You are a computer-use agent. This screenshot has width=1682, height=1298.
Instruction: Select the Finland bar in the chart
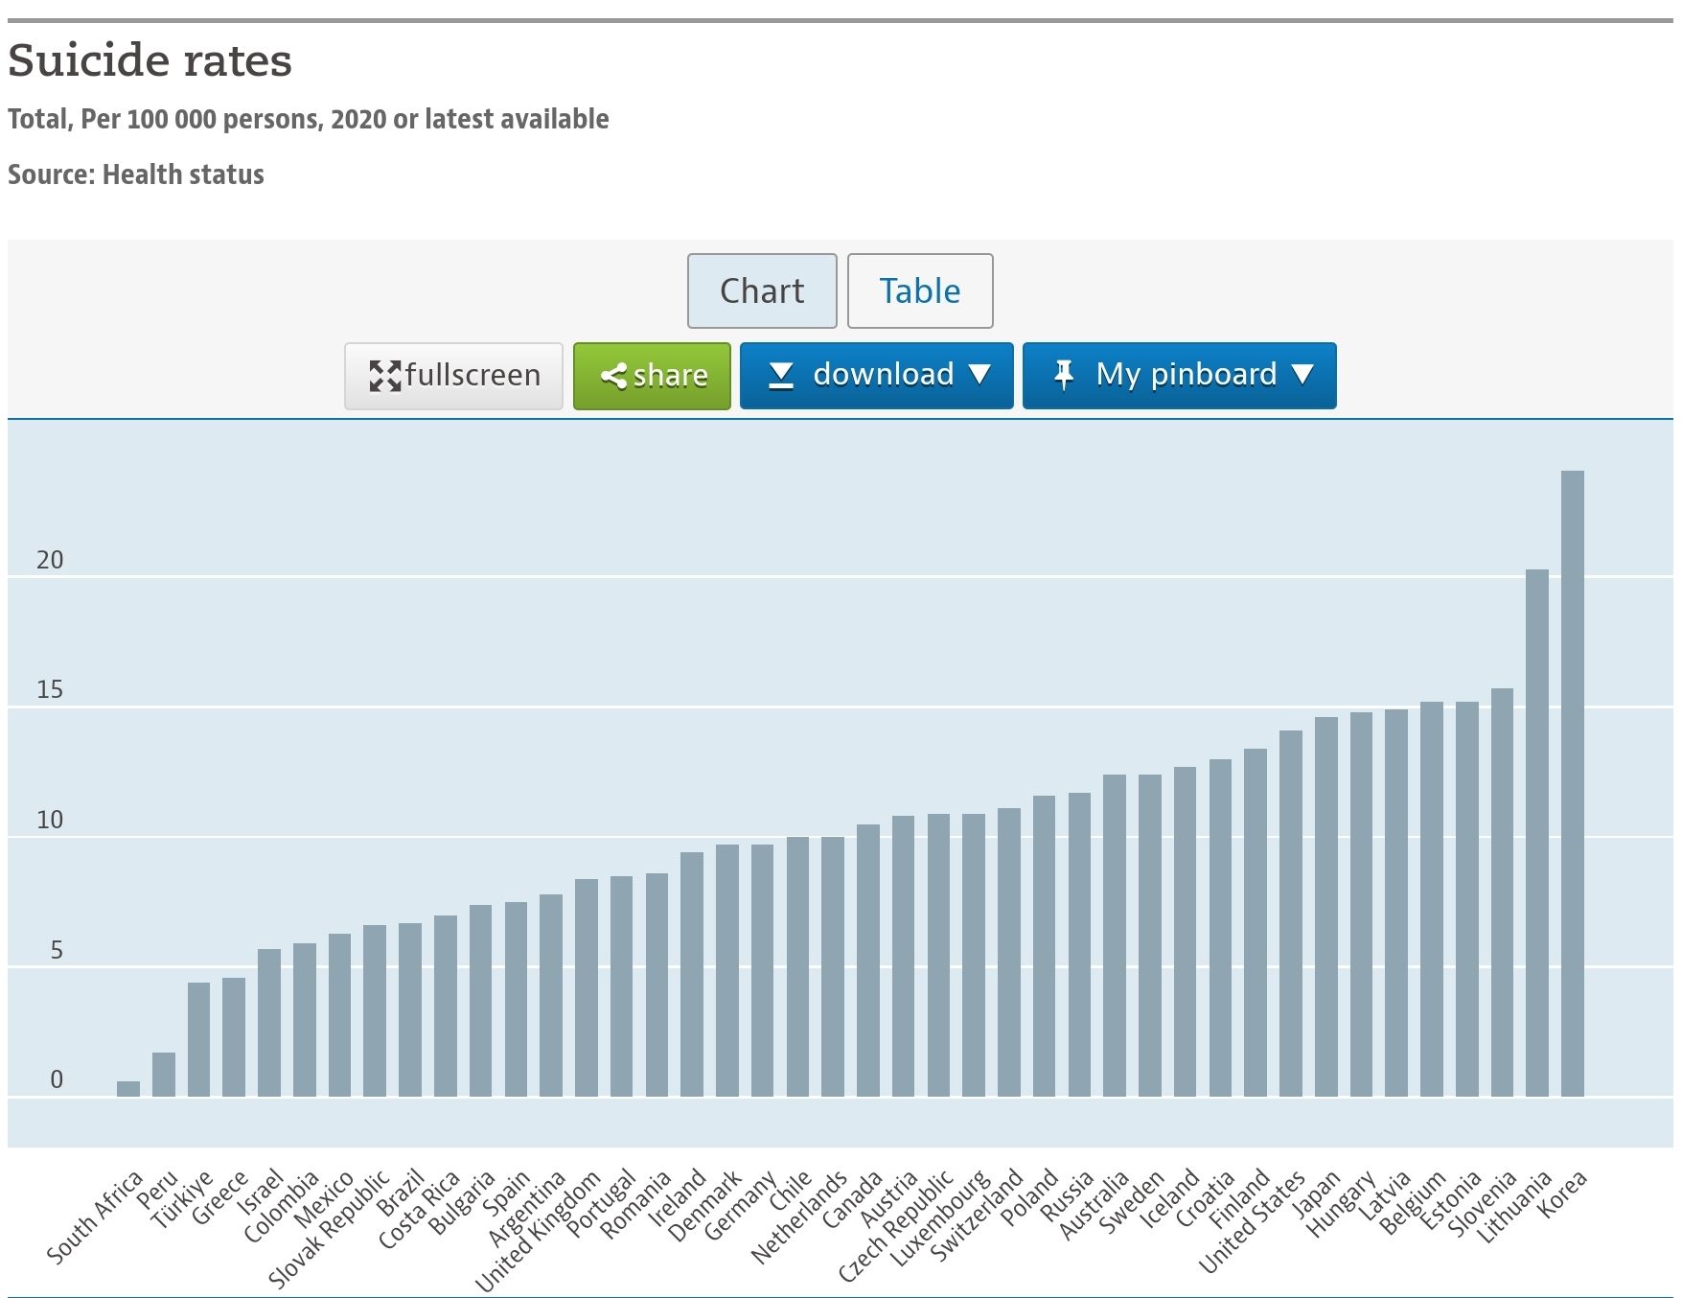[1255, 922]
